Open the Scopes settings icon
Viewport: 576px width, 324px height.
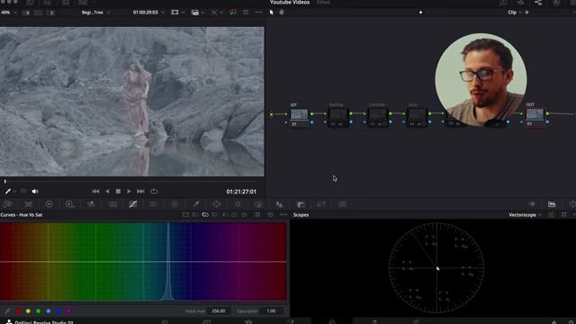tap(551, 215)
